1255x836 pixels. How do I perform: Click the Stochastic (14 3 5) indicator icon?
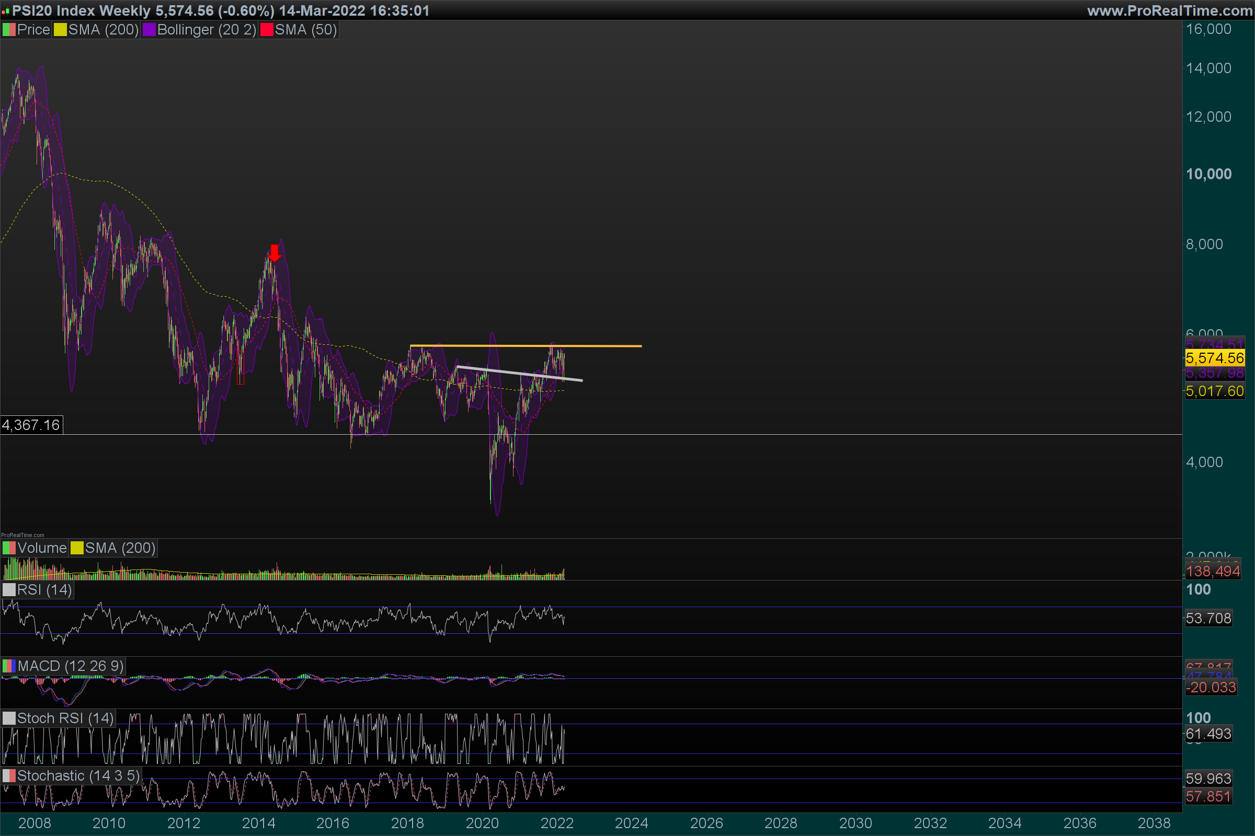pos(8,776)
